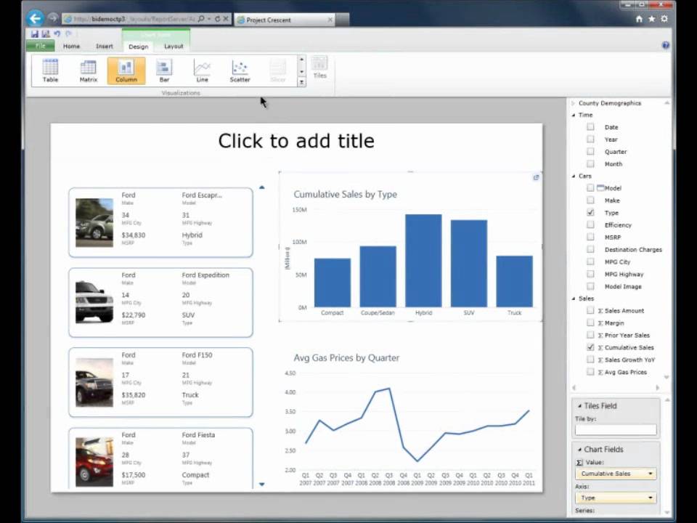Viewport: 697px width, 523px height.
Task: Click the browser back arrow
Action: coord(35,19)
